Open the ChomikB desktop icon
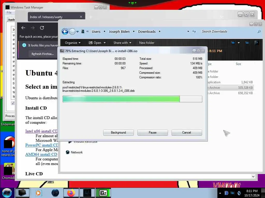Image resolution: width=265 pixels, height=198 pixels. [x=8, y=171]
